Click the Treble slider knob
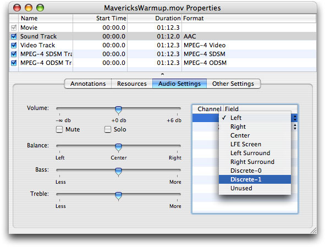The height and width of the screenshot is (247, 325). point(118,196)
